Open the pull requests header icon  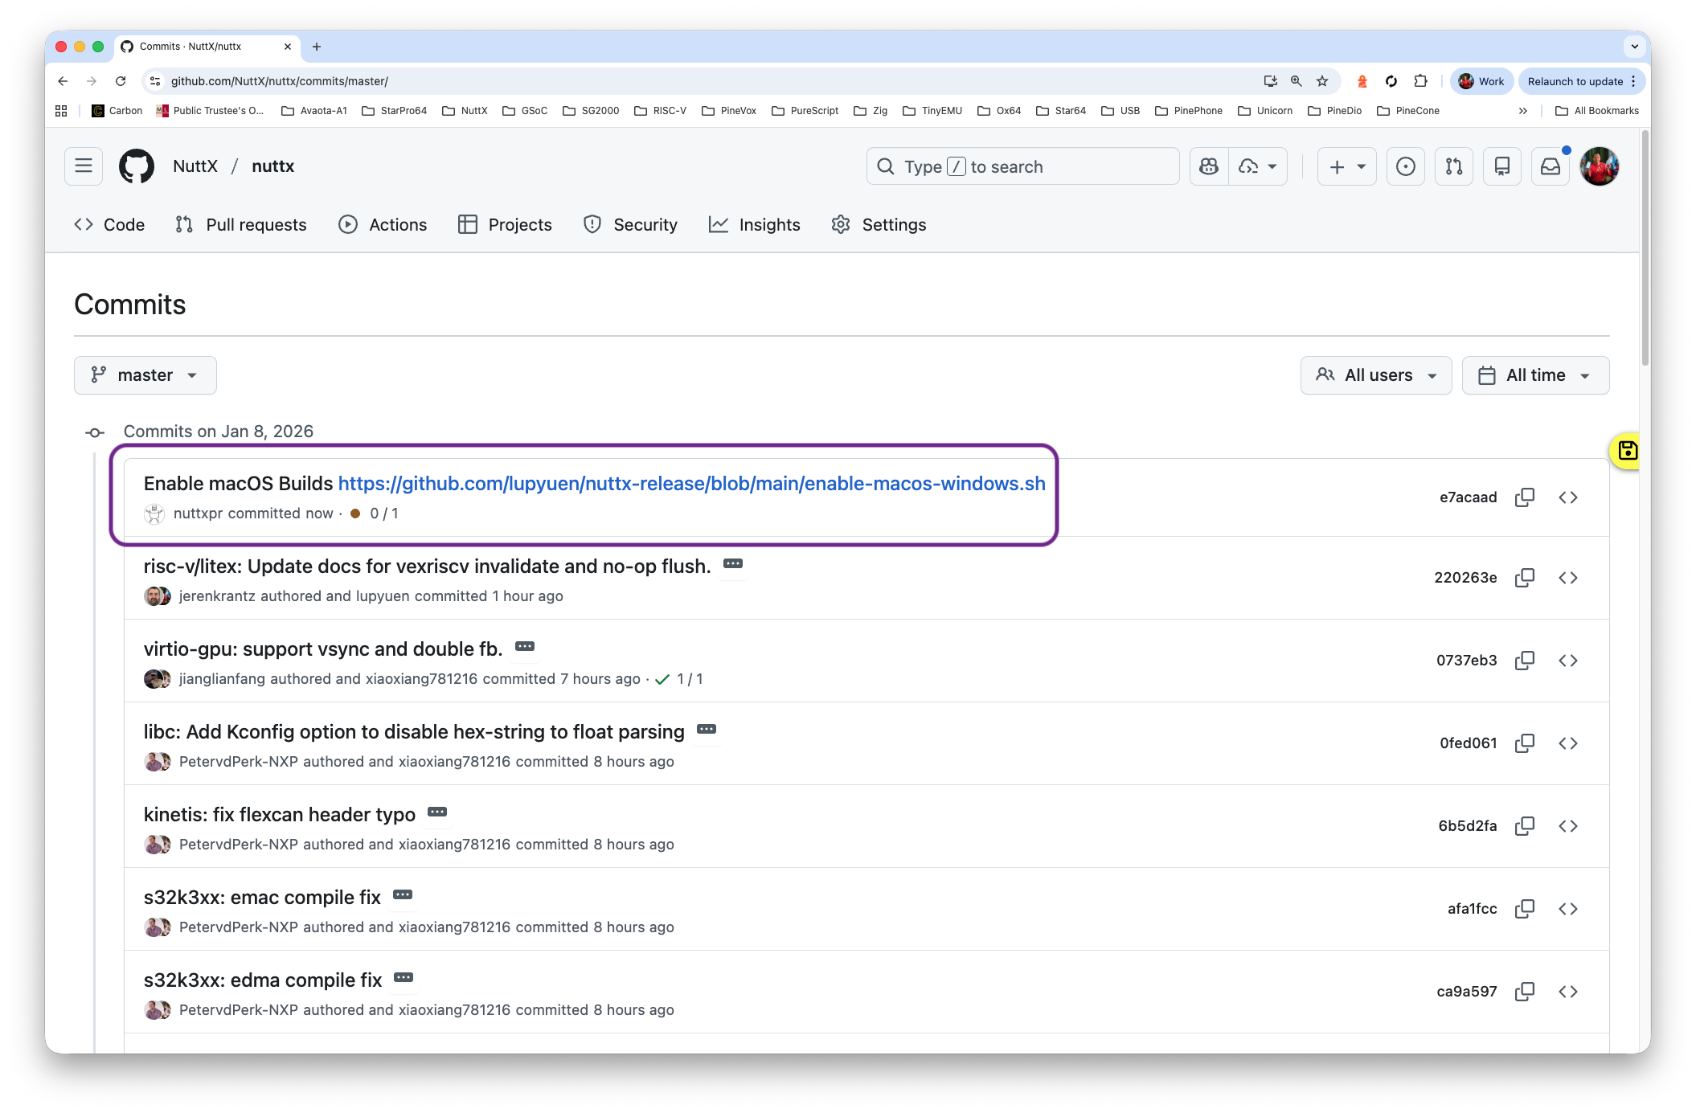coord(1453,166)
